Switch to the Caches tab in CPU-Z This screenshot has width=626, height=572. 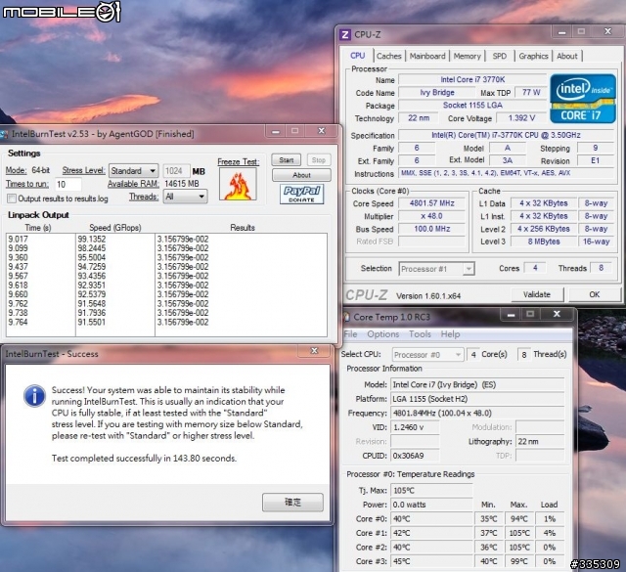point(388,57)
